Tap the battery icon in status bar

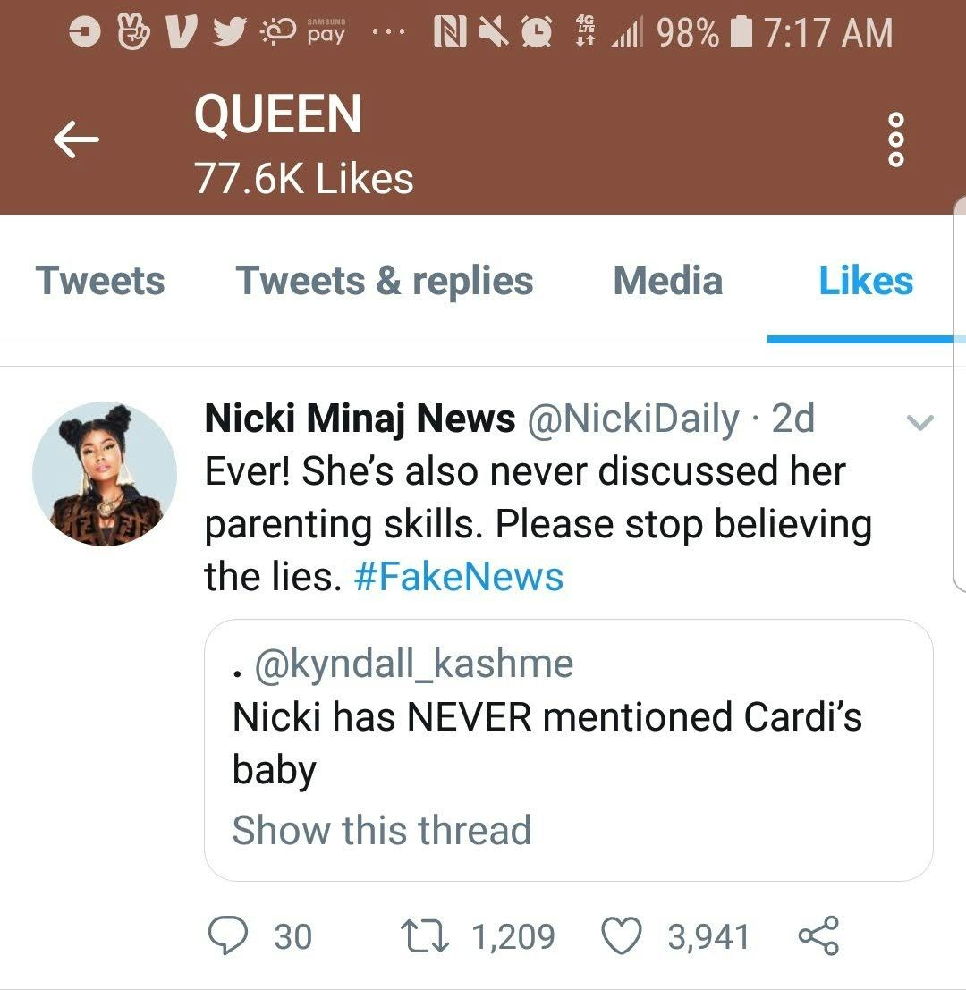click(742, 33)
